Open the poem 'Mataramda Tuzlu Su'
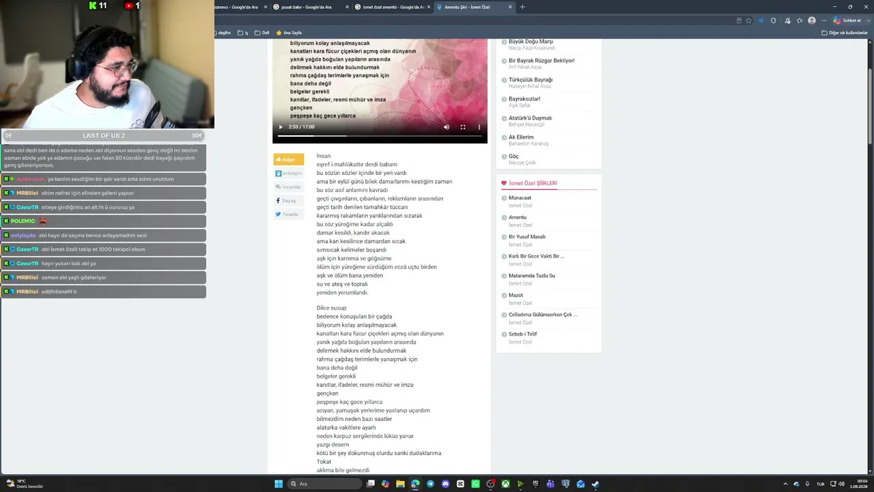The height and width of the screenshot is (492, 874). tap(532, 276)
